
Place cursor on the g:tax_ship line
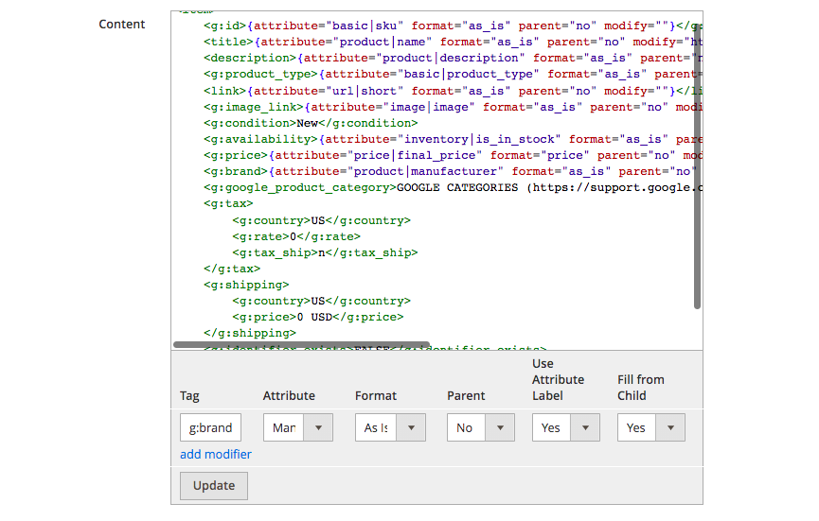pyautogui.click(x=324, y=252)
